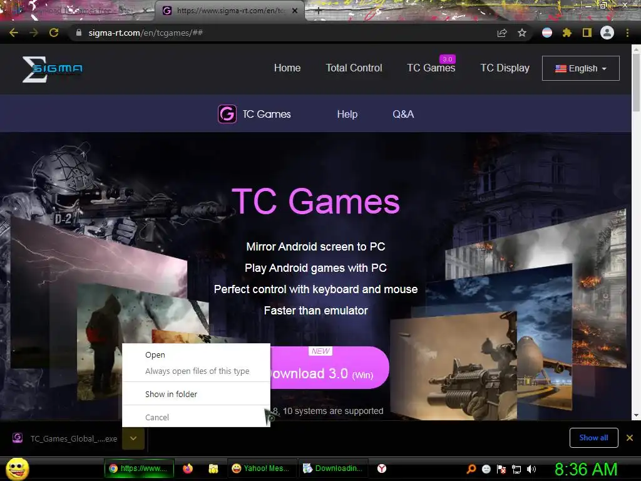This screenshot has height=481, width=641.
Task: Open the Yandex browser taskbar icon
Action: click(x=382, y=468)
